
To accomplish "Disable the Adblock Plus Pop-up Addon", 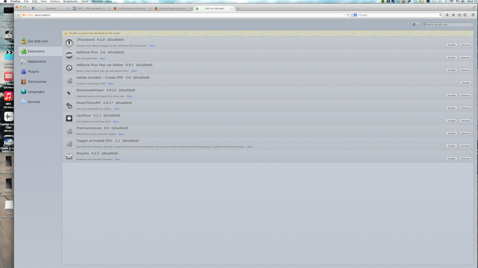I will [451, 70].
